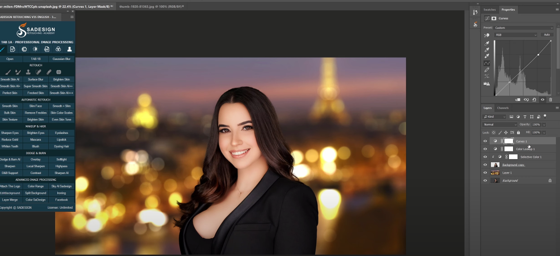Screen dimensions: 560x256
Task: Select the clone stamp icon in Retouch row
Action: (x=28, y=72)
